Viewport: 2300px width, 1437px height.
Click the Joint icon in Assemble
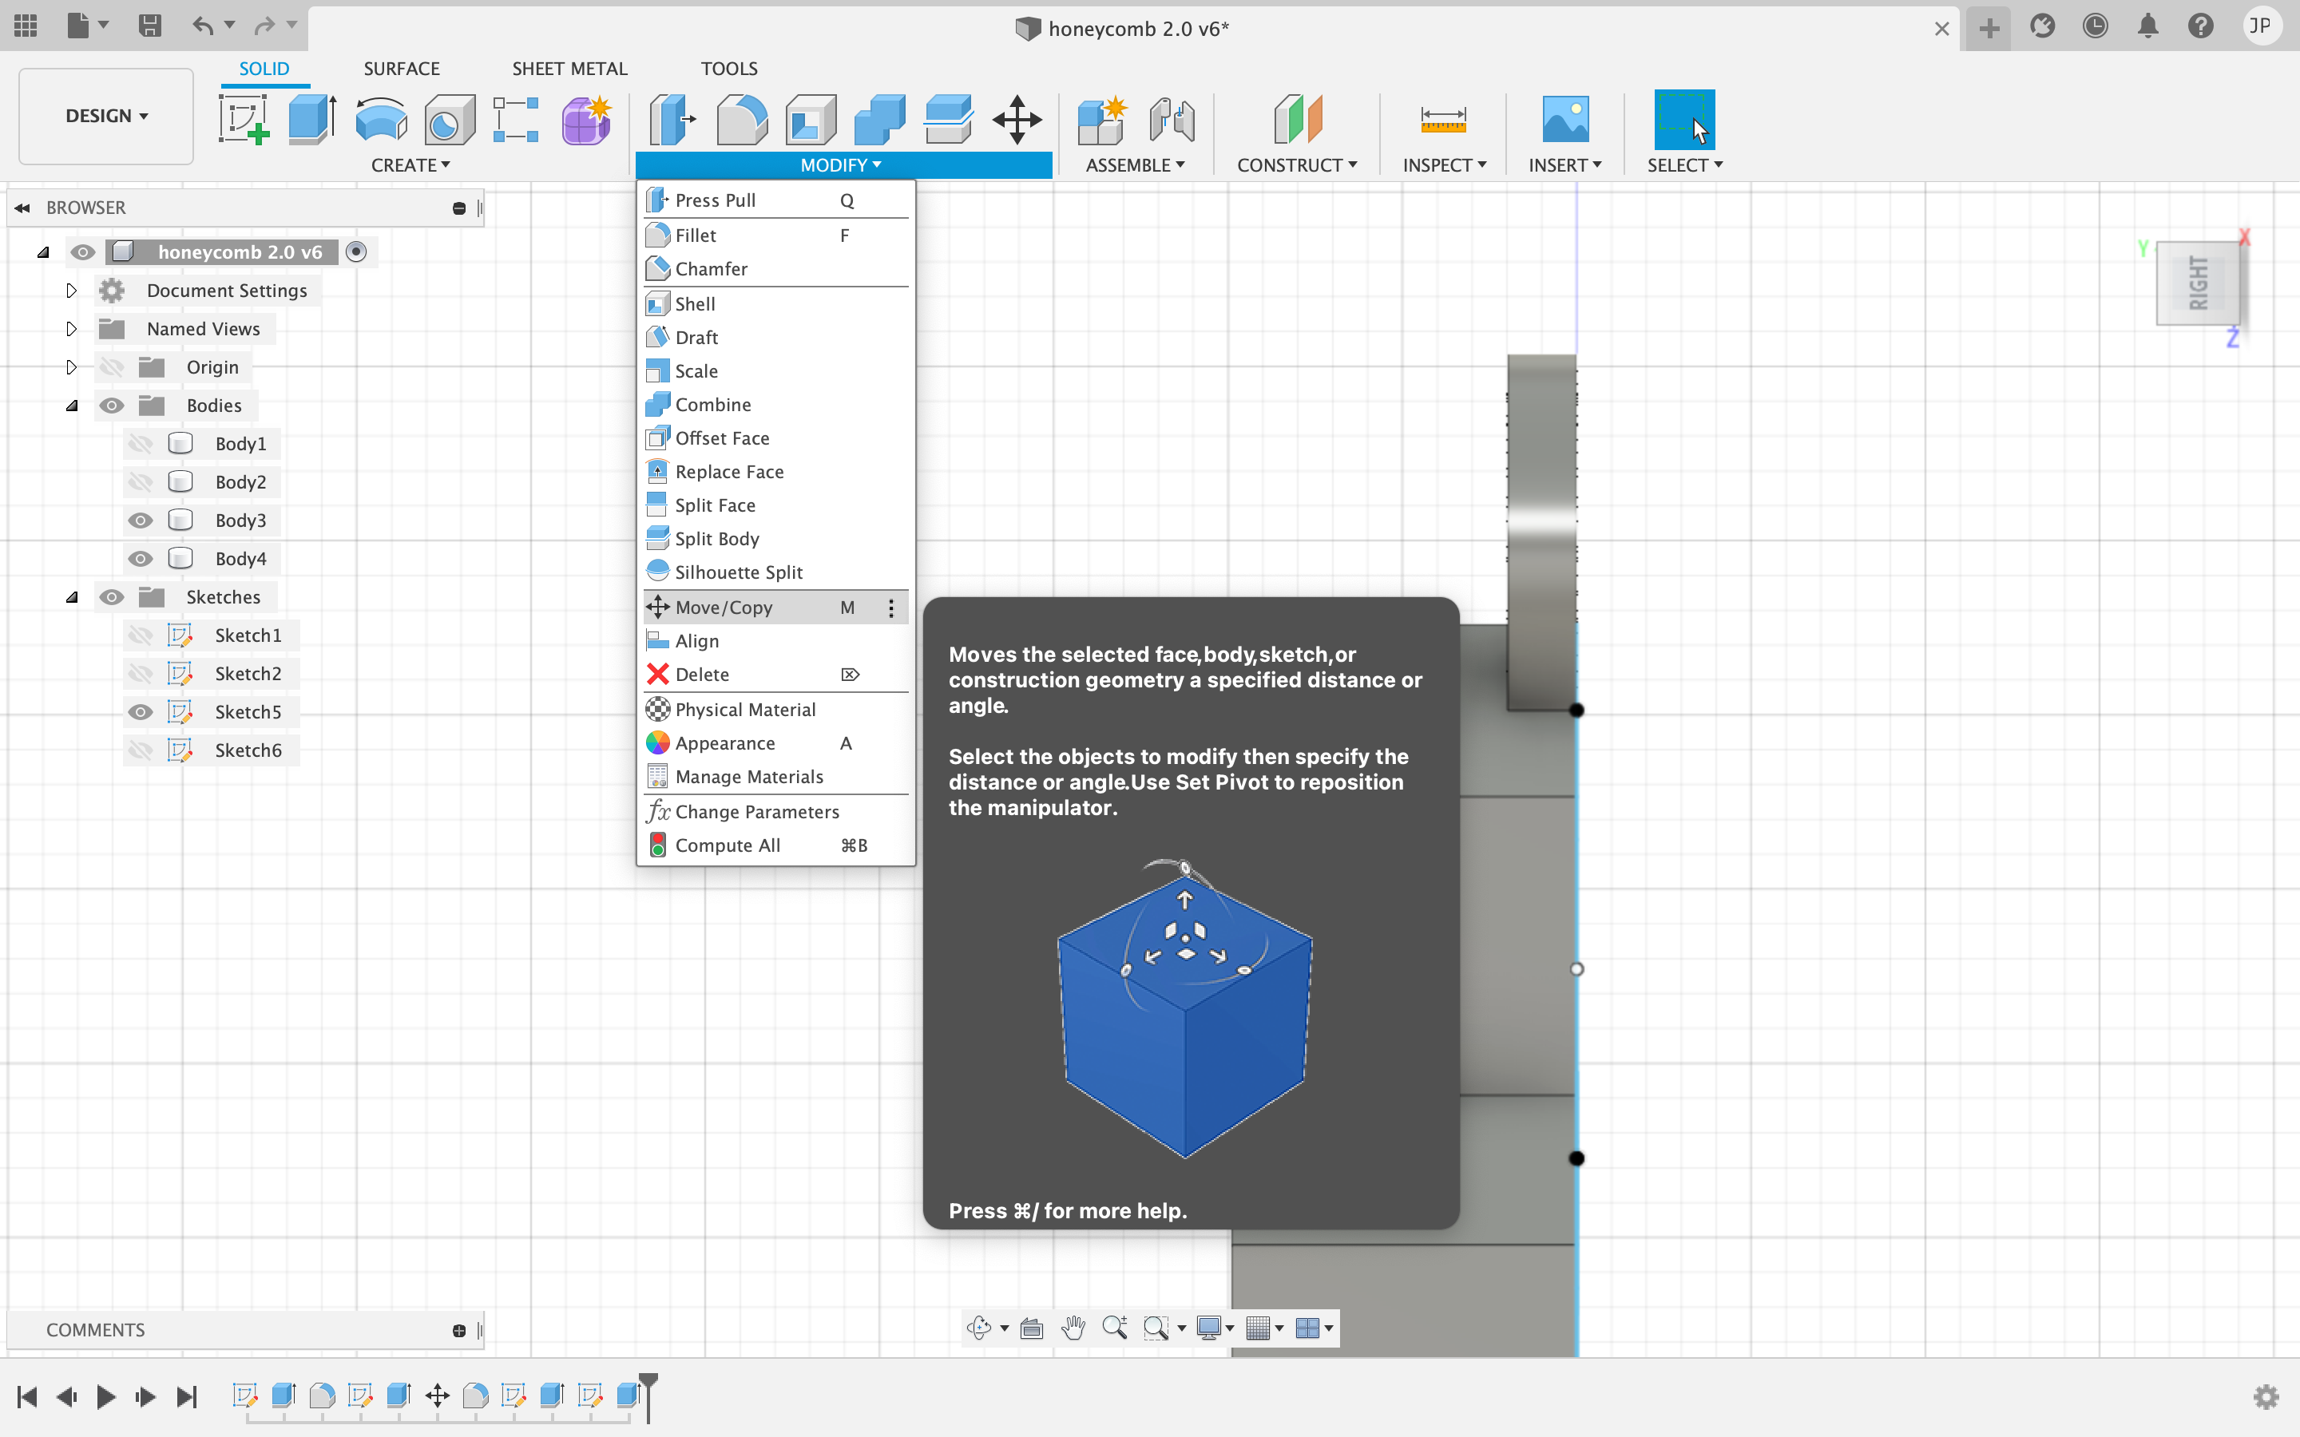[x=1171, y=121]
